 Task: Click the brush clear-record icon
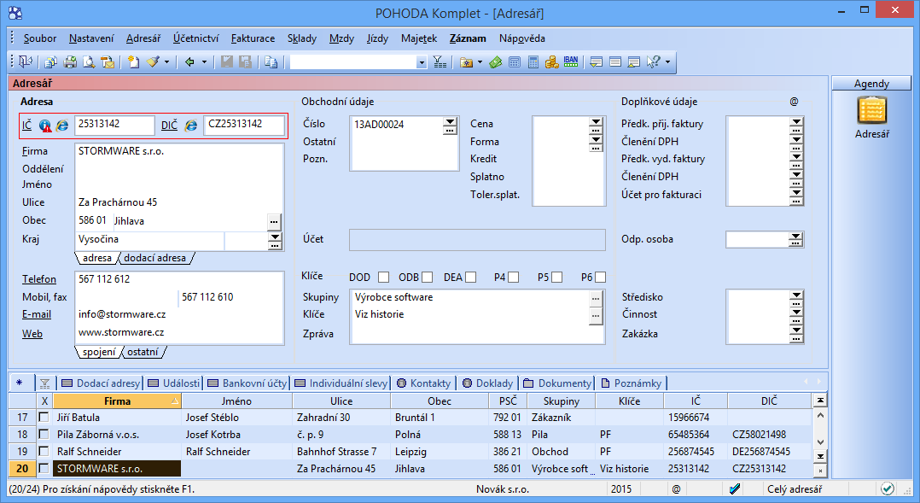(153, 61)
